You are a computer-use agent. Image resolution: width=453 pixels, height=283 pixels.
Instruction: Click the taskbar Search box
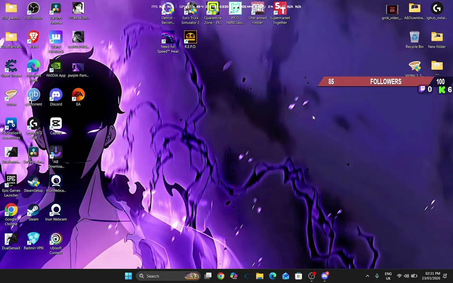coord(168,276)
